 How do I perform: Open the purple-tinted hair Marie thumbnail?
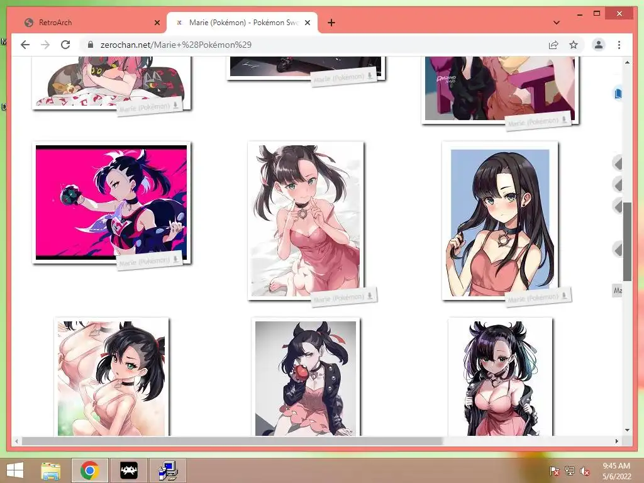pos(500,377)
